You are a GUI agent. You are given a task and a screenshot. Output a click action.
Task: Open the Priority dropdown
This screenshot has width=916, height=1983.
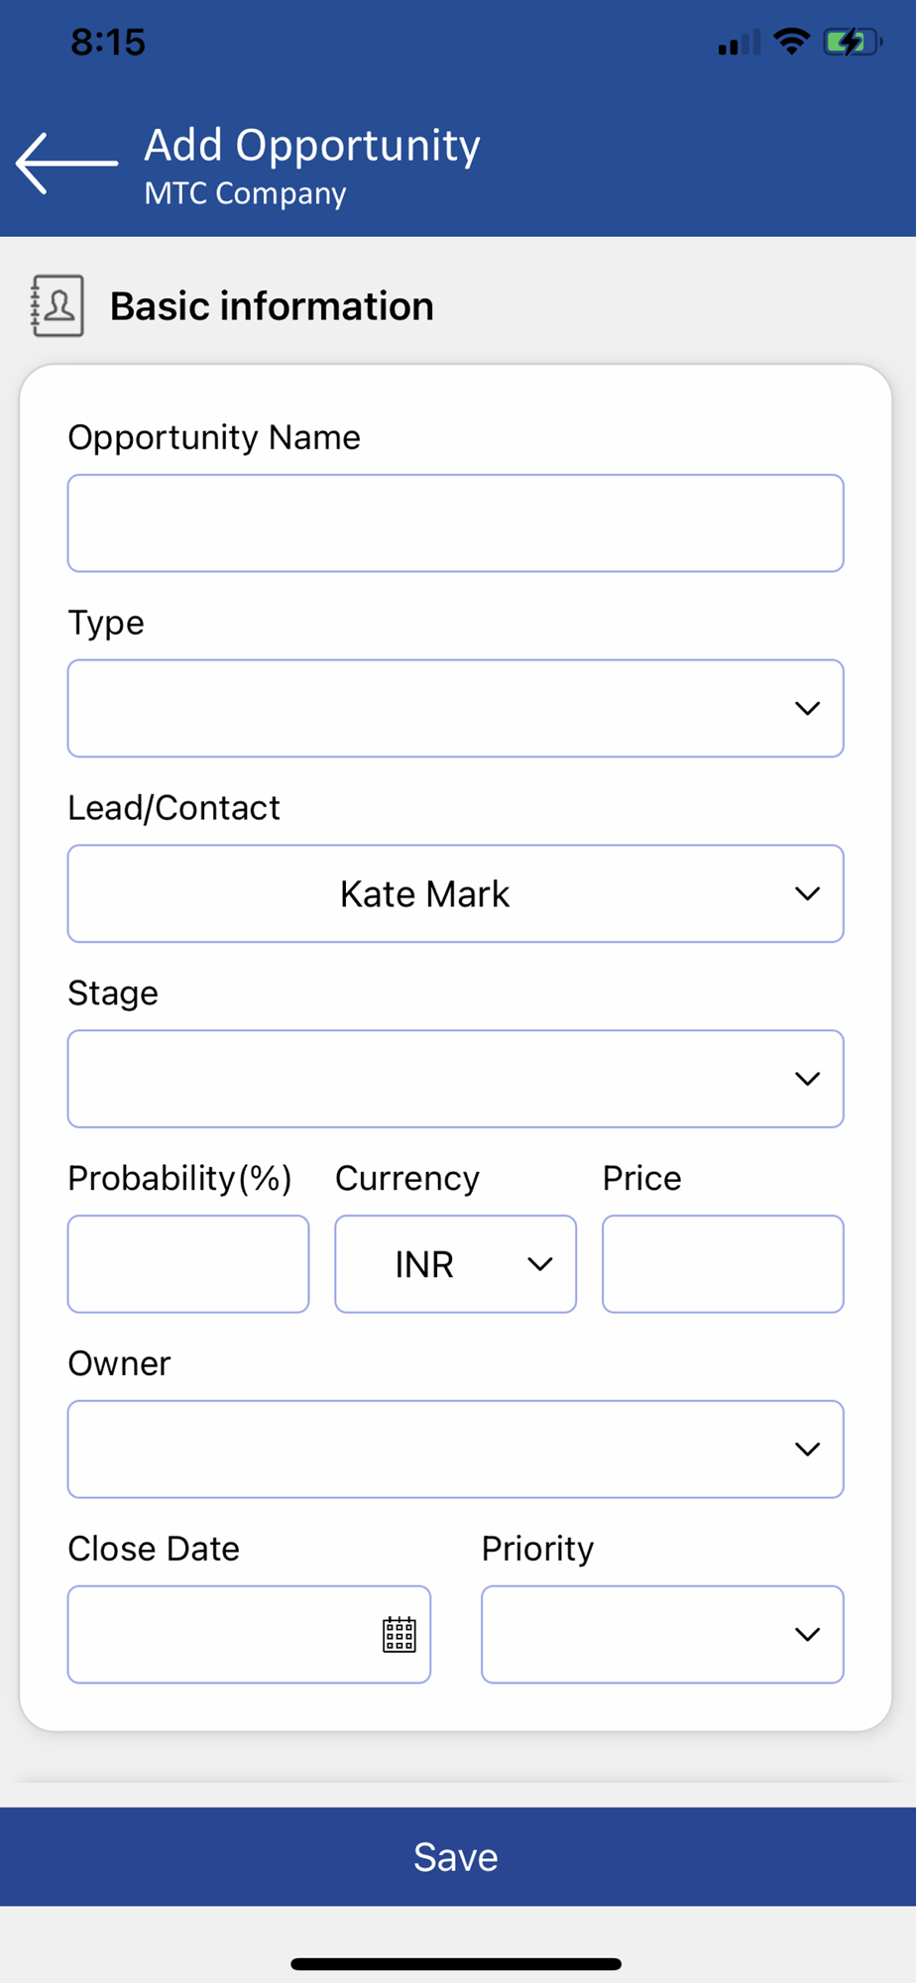point(662,1634)
